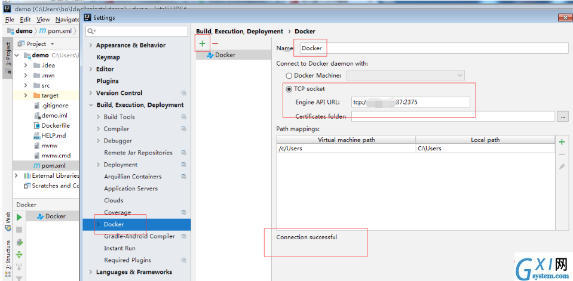Viewport: 573px width, 281px height.
Task: Open the View menu
Action: pos(43,20)
